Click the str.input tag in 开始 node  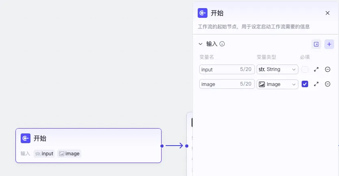(x=44, y=154)
